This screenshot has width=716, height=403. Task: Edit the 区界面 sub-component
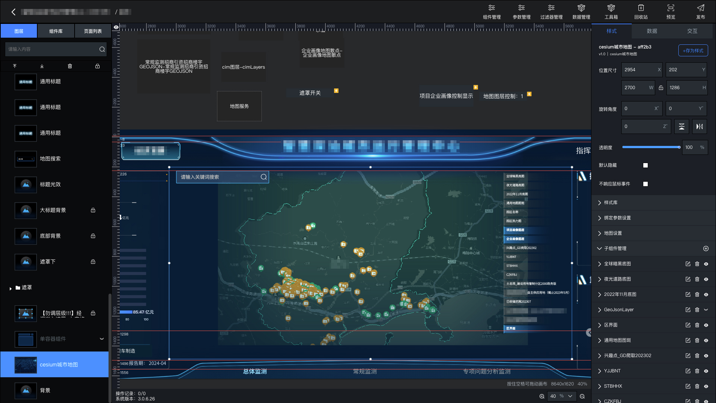(688, 325)
